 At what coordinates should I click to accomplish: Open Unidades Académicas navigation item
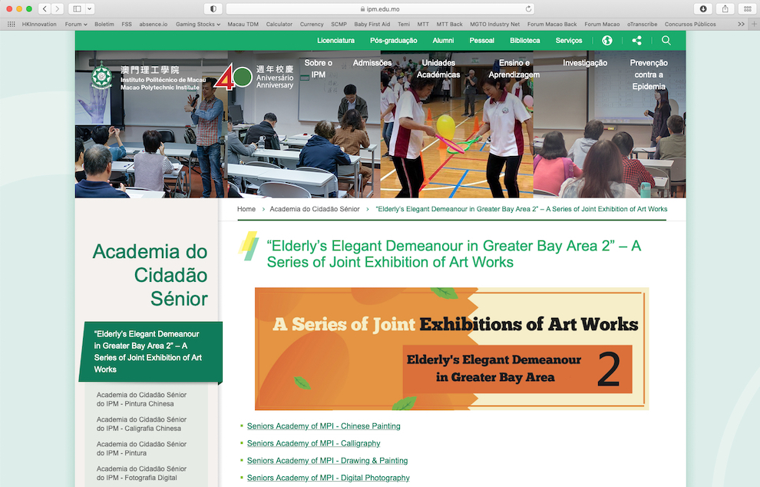tap(438, 69)
